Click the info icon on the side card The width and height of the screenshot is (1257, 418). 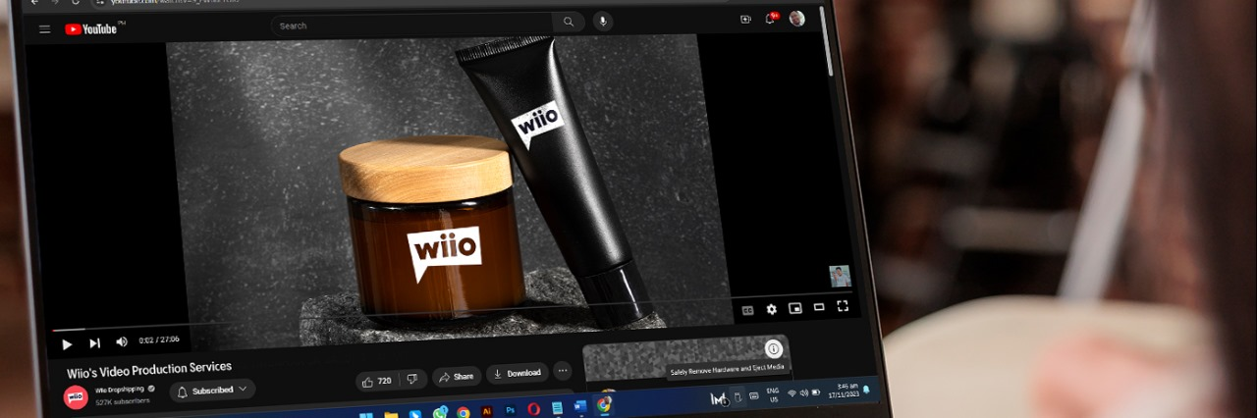click(x=773, y=348)
